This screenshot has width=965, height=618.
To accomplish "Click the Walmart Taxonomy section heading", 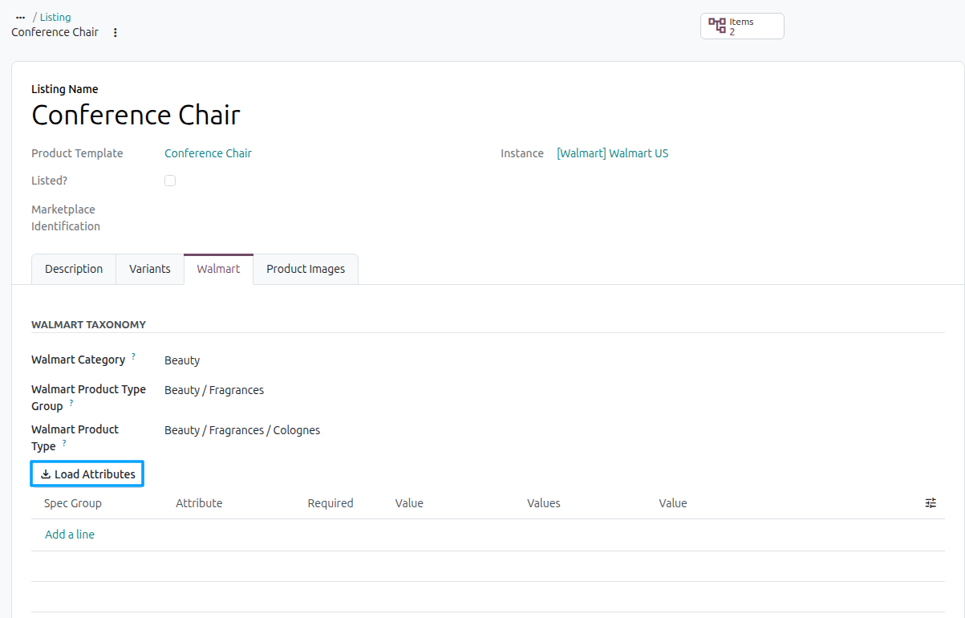I will tap(88, 325).
